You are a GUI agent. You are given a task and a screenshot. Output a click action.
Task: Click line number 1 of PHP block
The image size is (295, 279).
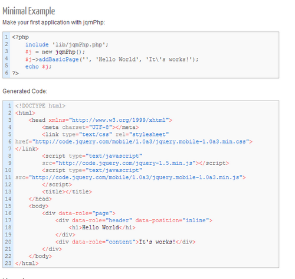pyautogui.click(x=6, y=37)
